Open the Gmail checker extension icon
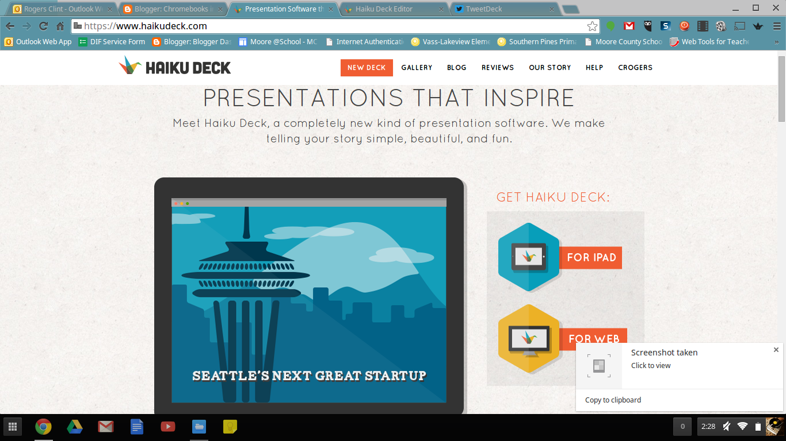Screen dimensions: 786x441 [629, 26]
